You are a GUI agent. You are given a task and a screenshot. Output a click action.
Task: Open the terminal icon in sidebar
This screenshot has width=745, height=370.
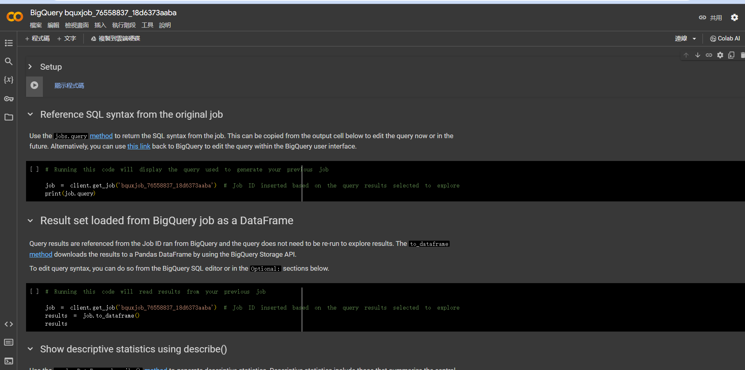click(9, 361)
